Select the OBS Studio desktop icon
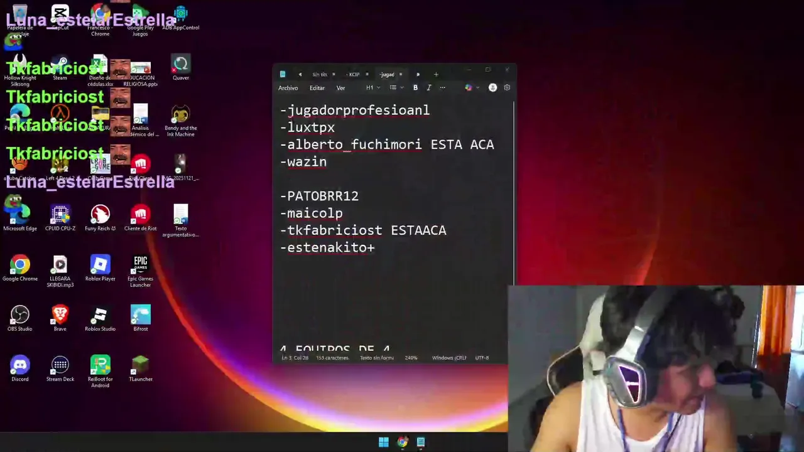 click(x=20, y=319)
